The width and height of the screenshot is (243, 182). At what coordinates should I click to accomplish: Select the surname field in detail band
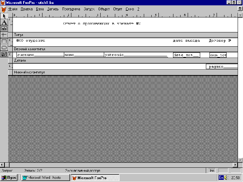40,55
